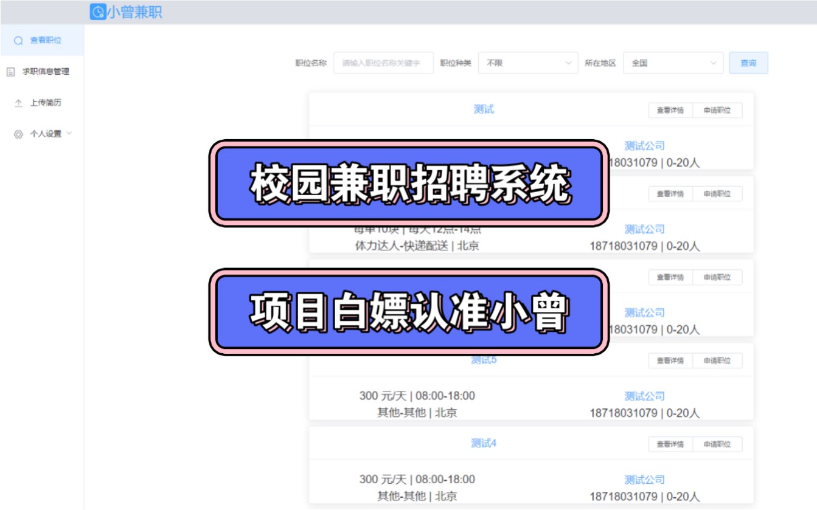Open the 求职信息管理 sidebar menu item
The image size is (817, 510).
click(x=42, y=71)
